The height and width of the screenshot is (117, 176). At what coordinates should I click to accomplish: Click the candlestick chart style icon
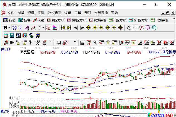pyautogui.click(x=40, y=28)
